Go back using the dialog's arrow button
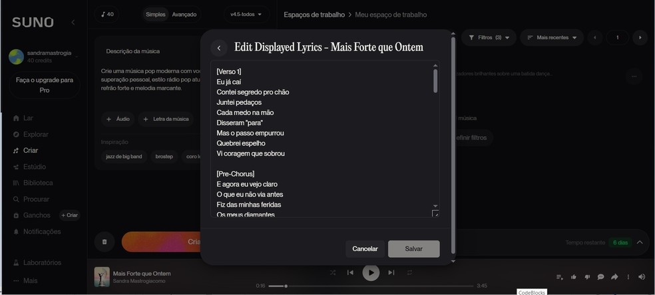The image size is (655, 295). [x=218, y=48]
